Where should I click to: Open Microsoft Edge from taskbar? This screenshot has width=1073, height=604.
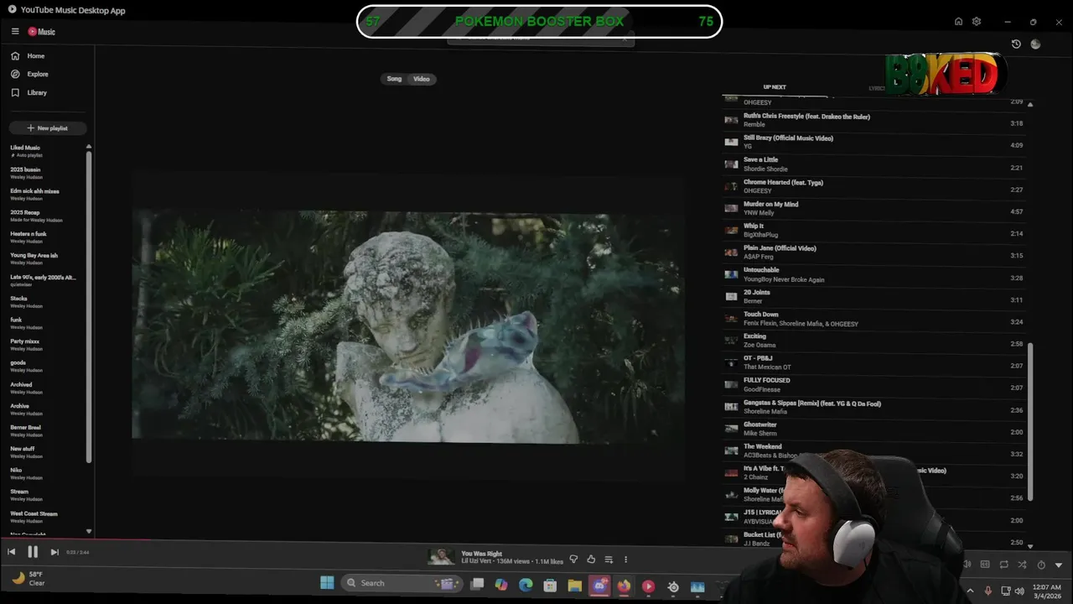coord(526,585)
